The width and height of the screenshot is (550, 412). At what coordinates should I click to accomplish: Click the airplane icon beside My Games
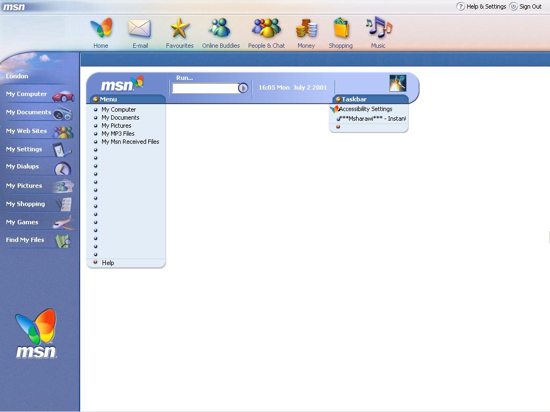(63, 223)
